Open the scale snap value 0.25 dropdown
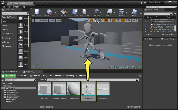The height and width of the screenshot is (110, 178). pyautogui.click(x=128, y=20)
